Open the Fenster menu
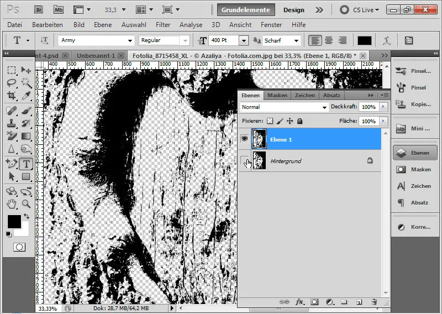 [x=271, y=25]
